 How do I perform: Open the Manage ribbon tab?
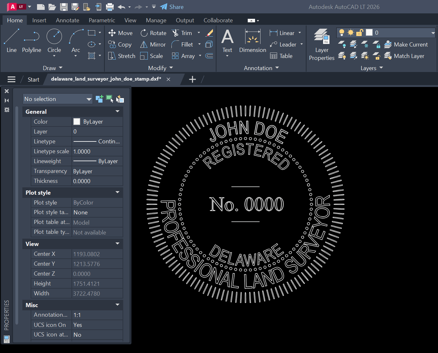click(156, 20)
